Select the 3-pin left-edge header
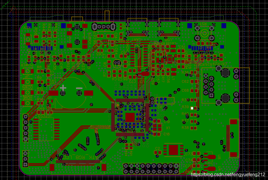This screenshot has height=180, width=268. click(x=25, y=159)
